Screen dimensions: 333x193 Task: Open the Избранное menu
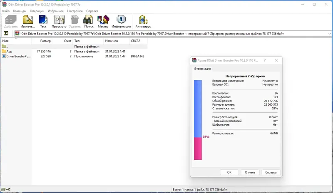(56, 11)
